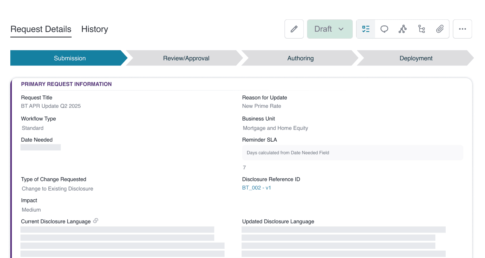The width and height of the screenshot is (485, 258).
Task: Click the Submission workflow stage
Action: click(70, 58)
